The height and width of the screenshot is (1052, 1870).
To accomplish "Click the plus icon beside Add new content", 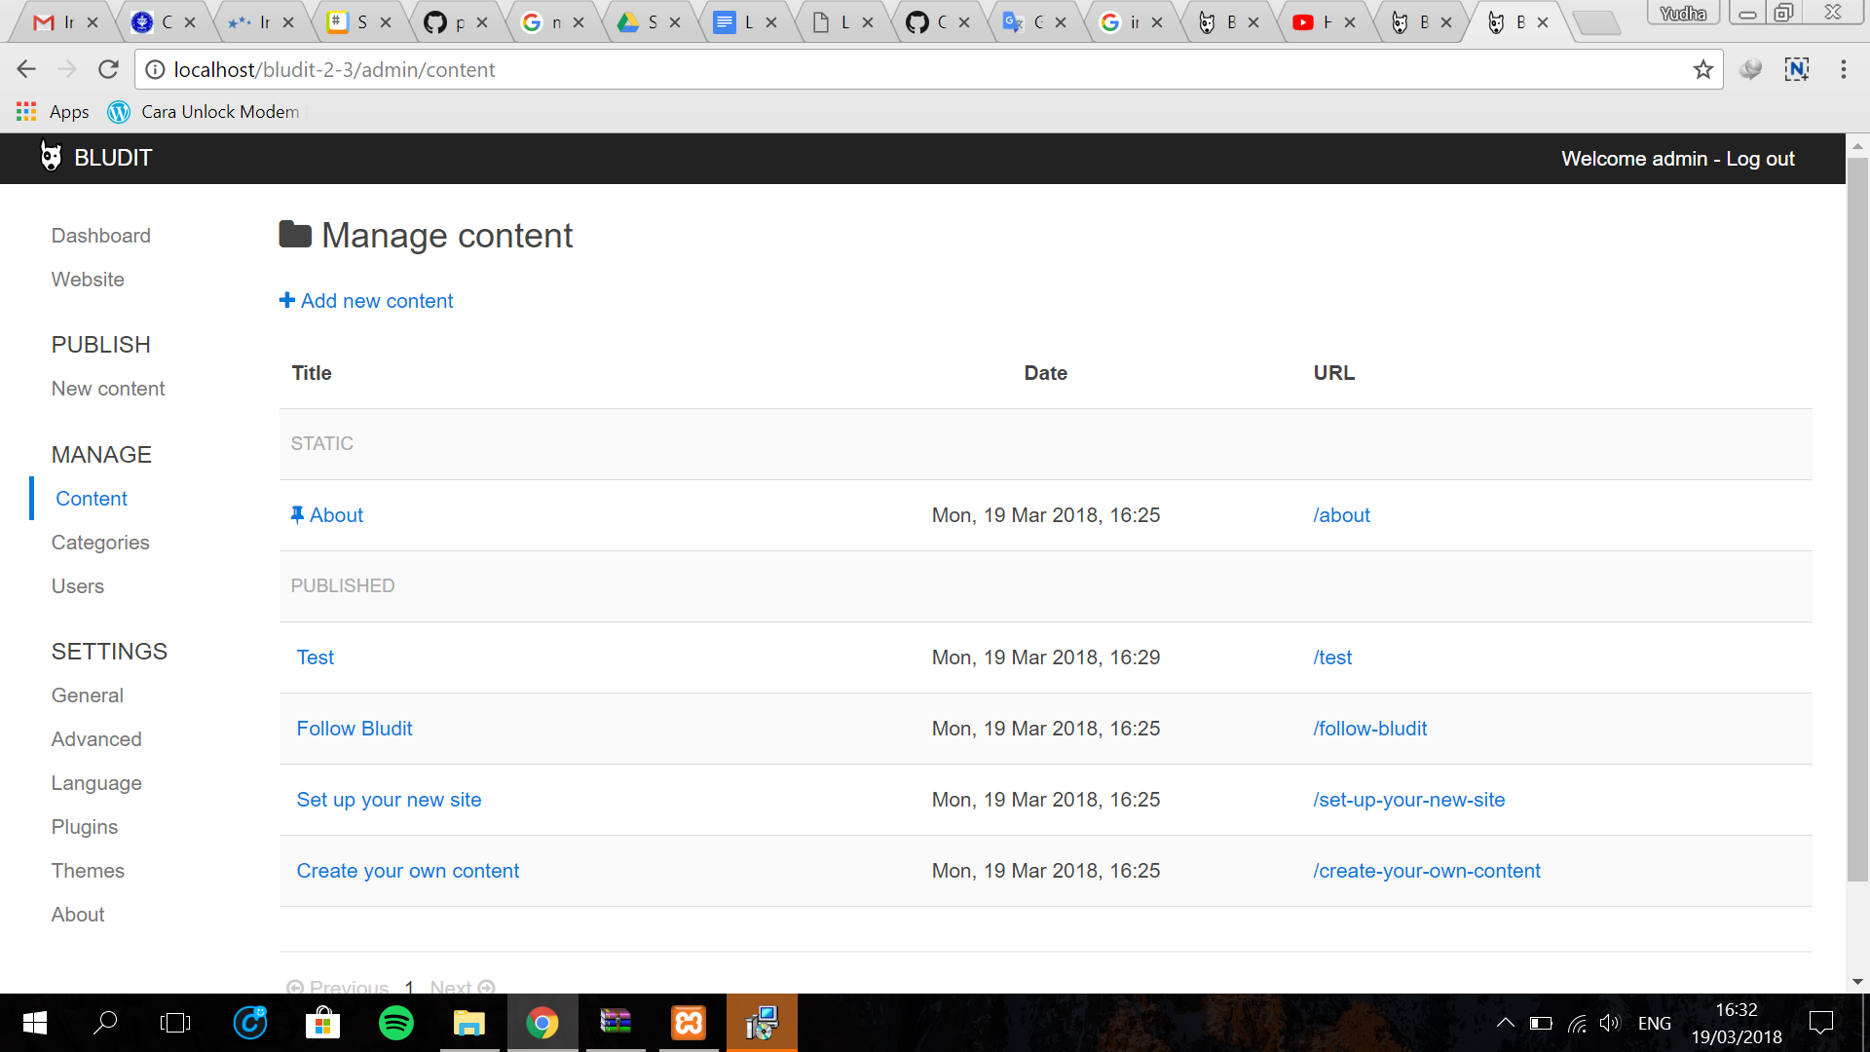I will [x=287, y=300].
